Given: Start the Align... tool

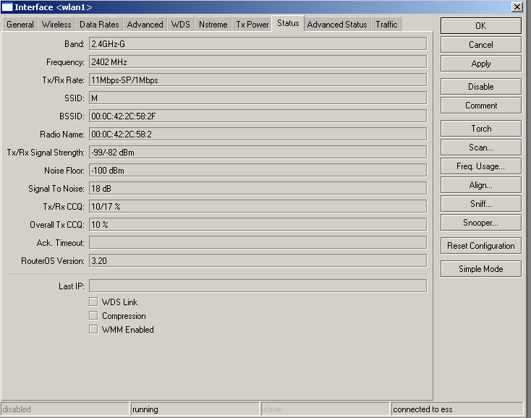Looking at the screenshot, I should (x=480, y=185).
